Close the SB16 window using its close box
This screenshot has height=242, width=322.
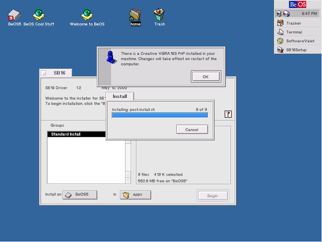(43, 73)
